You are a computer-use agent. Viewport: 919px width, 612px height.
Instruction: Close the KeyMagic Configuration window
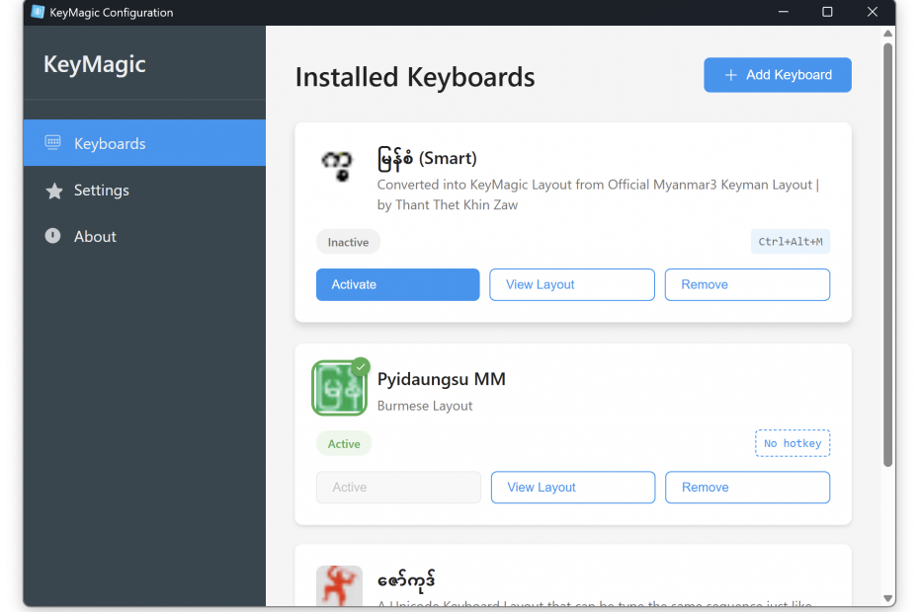873,12
